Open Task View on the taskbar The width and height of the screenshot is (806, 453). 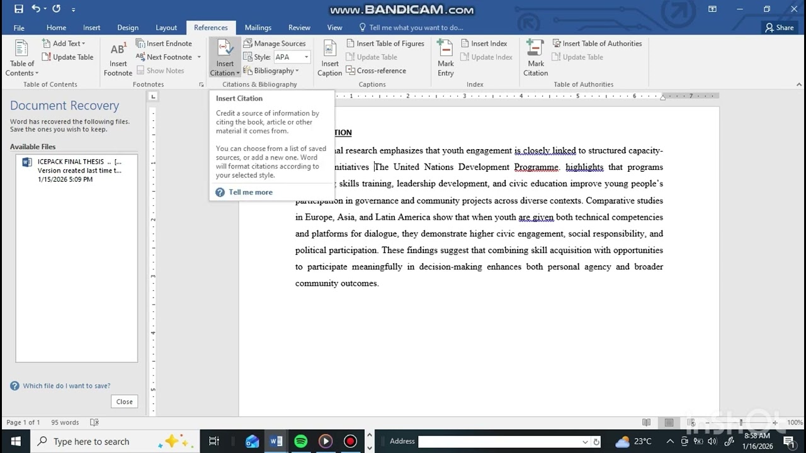[214, 441]
